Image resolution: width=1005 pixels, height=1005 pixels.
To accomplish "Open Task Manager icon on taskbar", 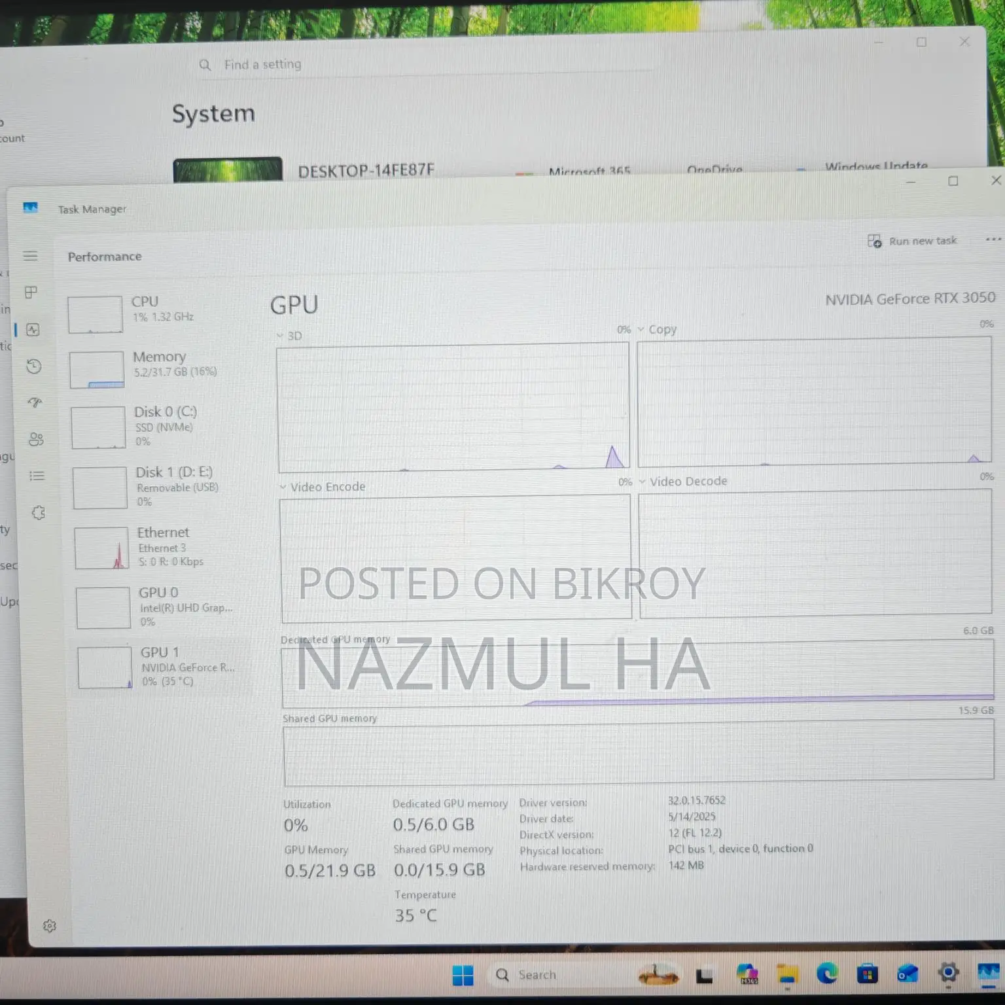I will pos(989,973).
